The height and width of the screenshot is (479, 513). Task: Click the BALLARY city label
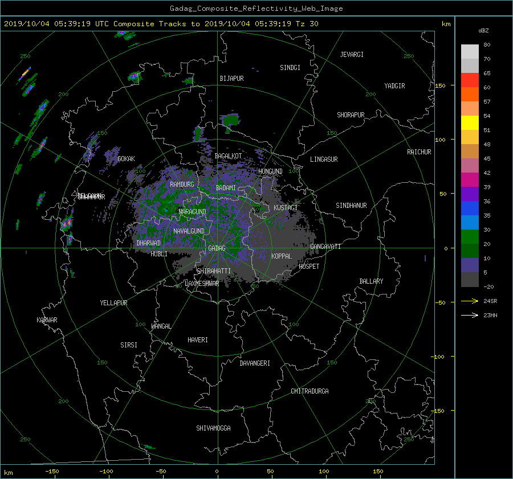(371, 281)
